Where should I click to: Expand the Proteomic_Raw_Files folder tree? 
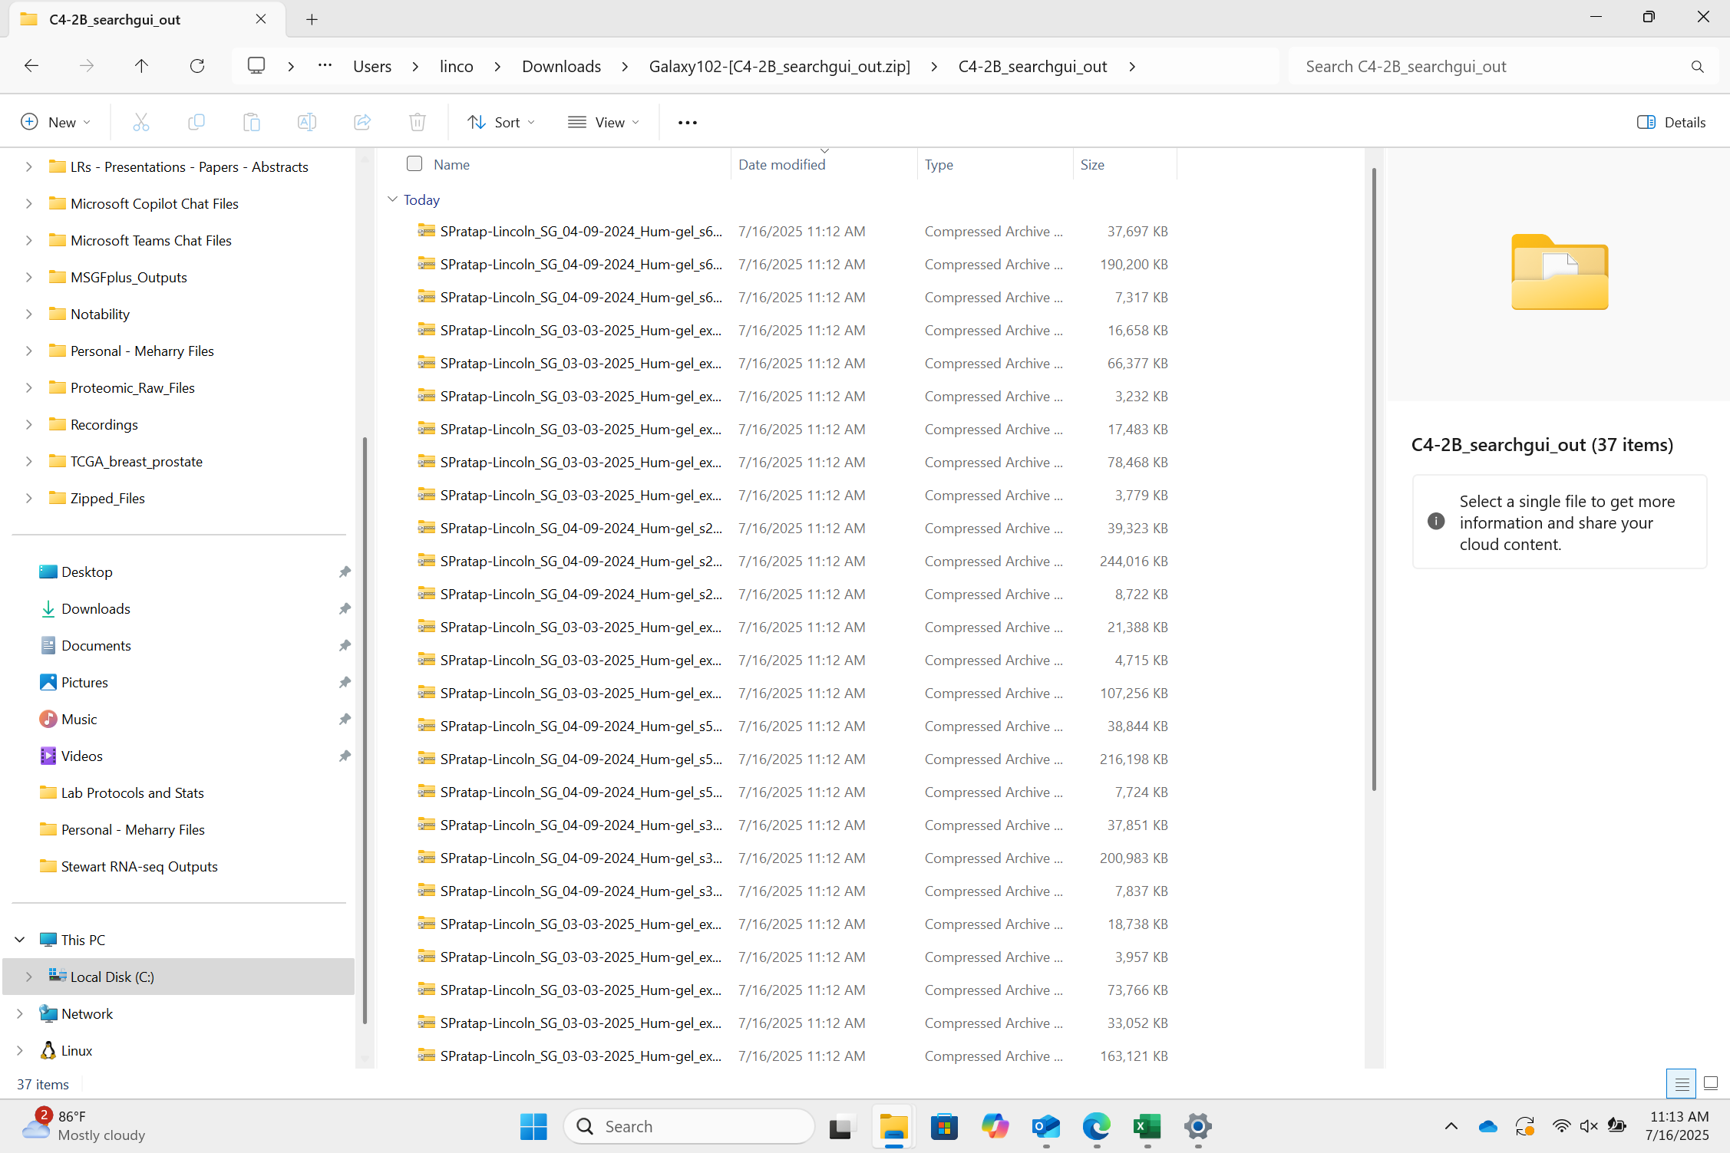(x=28, y=387)
